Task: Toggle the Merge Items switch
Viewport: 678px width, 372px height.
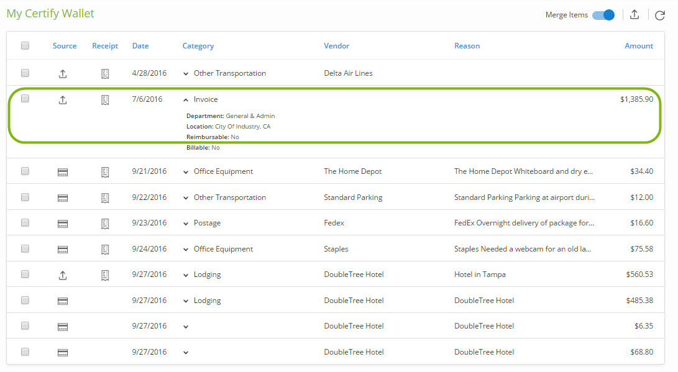Action: point(603,15)
